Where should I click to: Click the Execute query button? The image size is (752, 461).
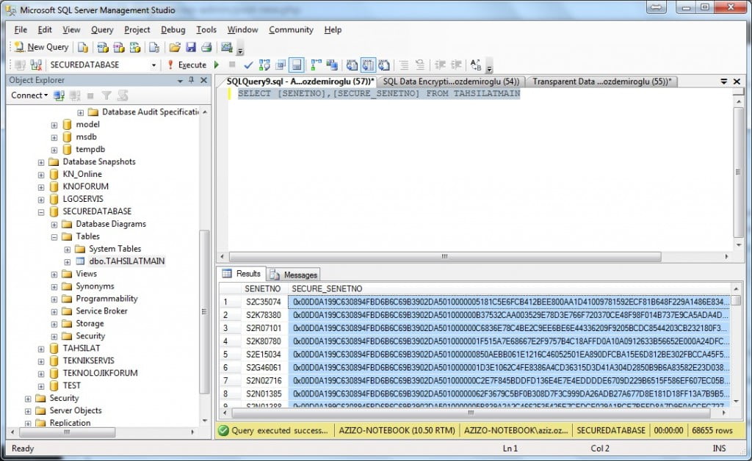[x=194, y=65]
